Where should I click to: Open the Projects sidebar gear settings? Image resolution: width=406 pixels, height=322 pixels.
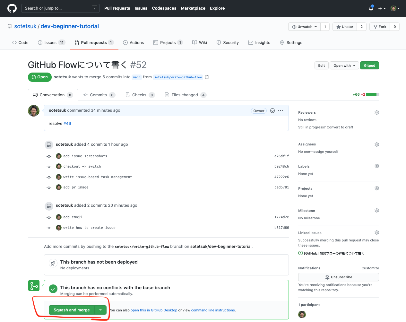[x=377, y=188]
